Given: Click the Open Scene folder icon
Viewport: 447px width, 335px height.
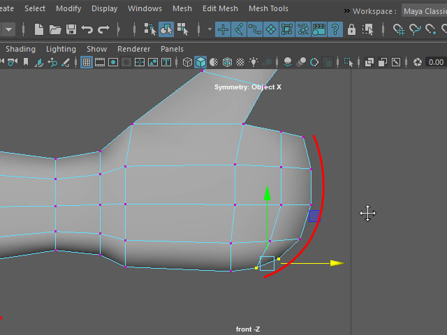Looking at the screenshot, I should (55, 29).
